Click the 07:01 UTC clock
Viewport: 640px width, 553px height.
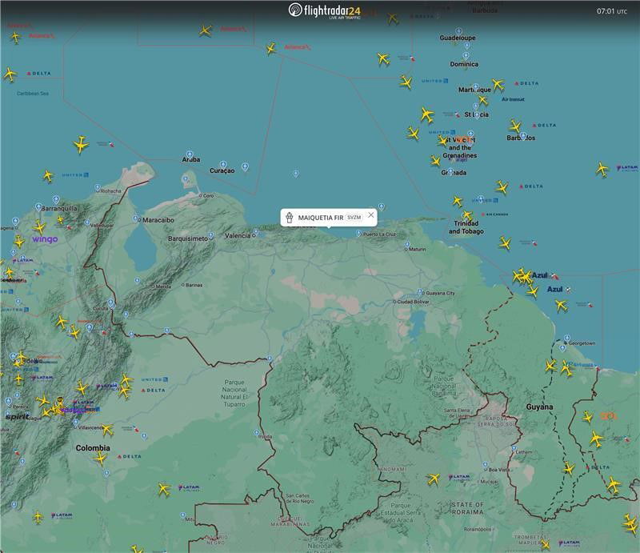coord(612,11)
